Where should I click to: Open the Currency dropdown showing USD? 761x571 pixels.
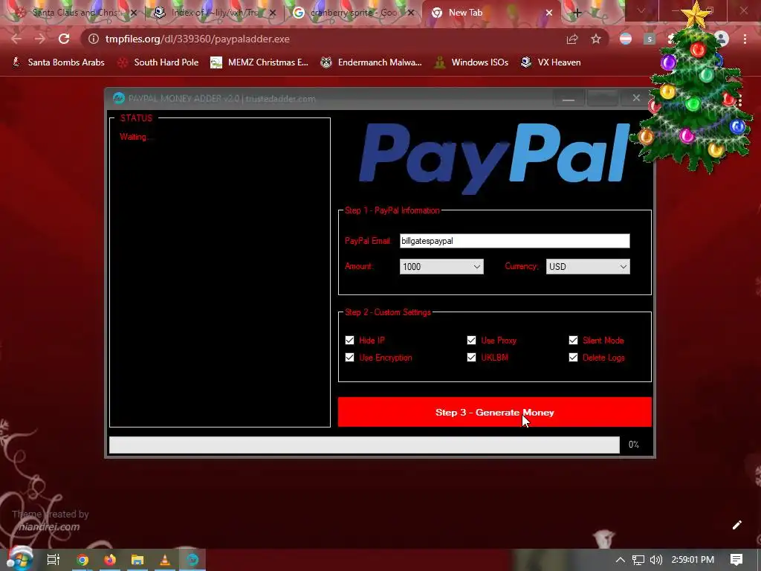pyautogui.click(x=588, y=267)
